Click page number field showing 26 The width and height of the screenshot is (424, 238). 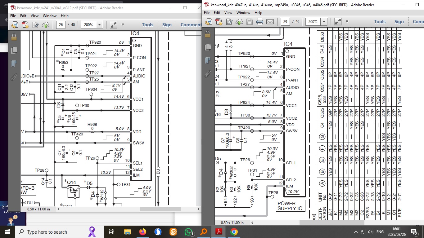coord(61,25)
